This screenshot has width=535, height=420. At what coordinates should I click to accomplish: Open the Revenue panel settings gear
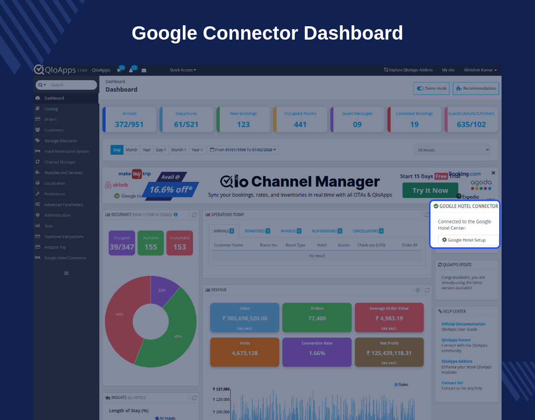tap(417, 290)
